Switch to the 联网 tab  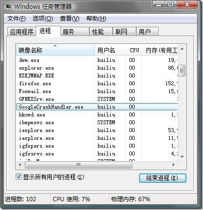(x=124, y=32)
